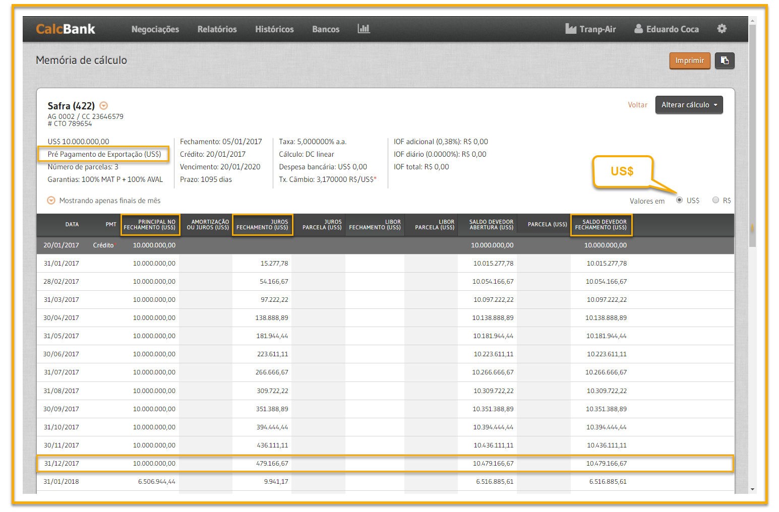
Task: Click the date 31/08/2017
Action: coord(61,391)
